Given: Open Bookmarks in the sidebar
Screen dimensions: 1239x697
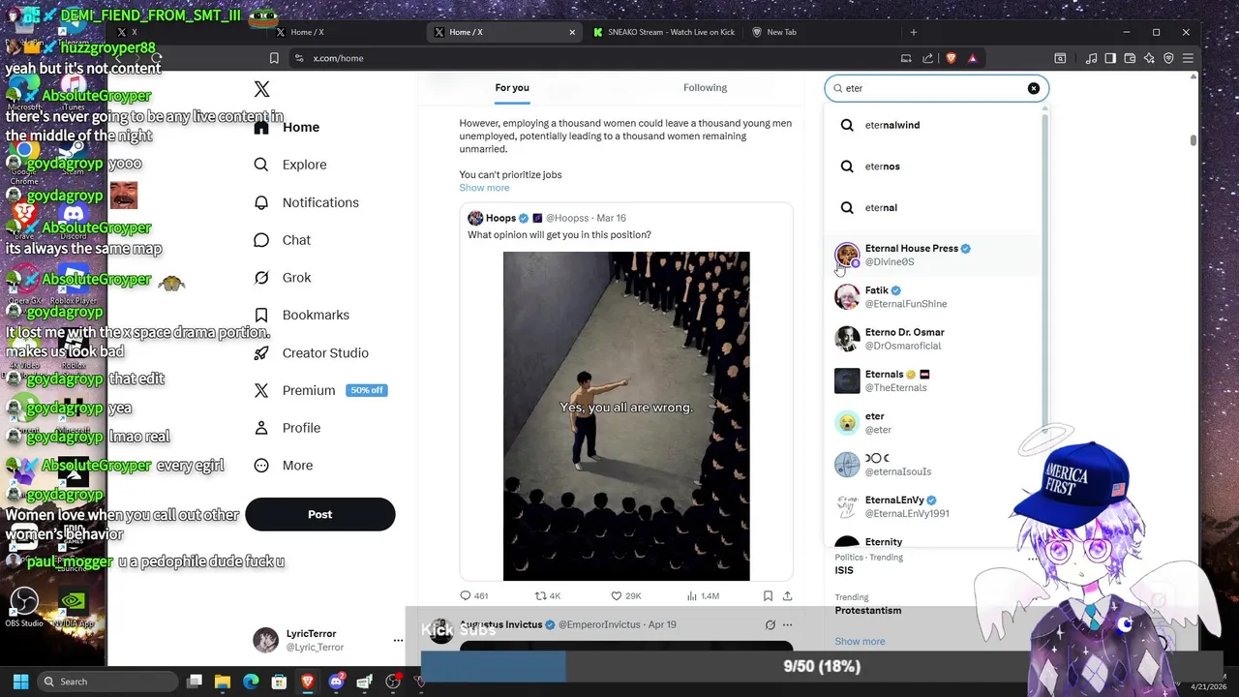Looking at the screenshot, I should click(302, 316).
